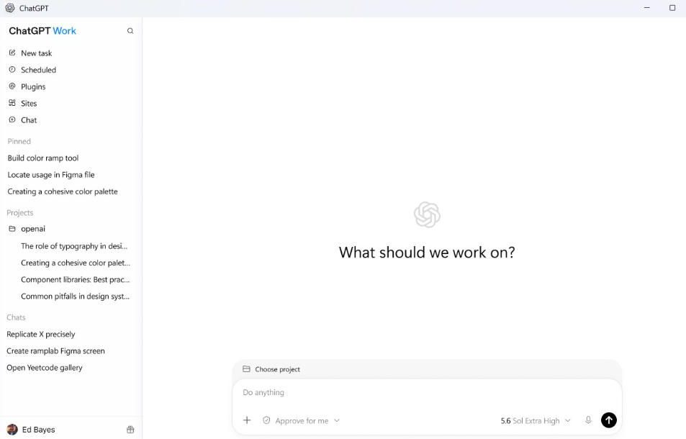Screen dimensions: 686x439
Task: Click the central ChatGPT knot logo
Action: pyautogui.click(x=427, y=214)
